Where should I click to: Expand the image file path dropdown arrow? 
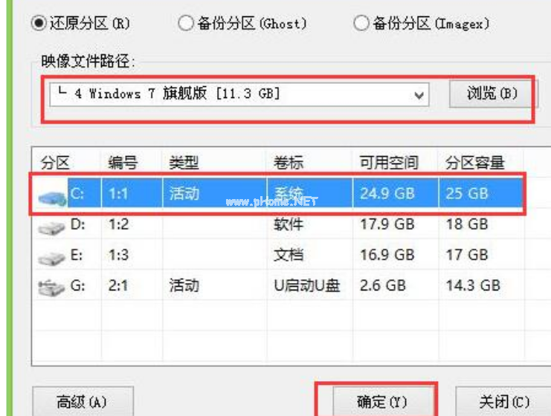click(x=419, y=95)
